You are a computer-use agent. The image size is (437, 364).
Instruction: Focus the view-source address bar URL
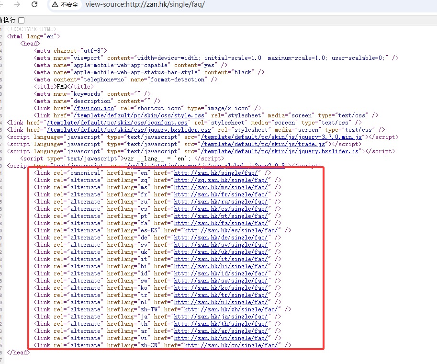145,4
